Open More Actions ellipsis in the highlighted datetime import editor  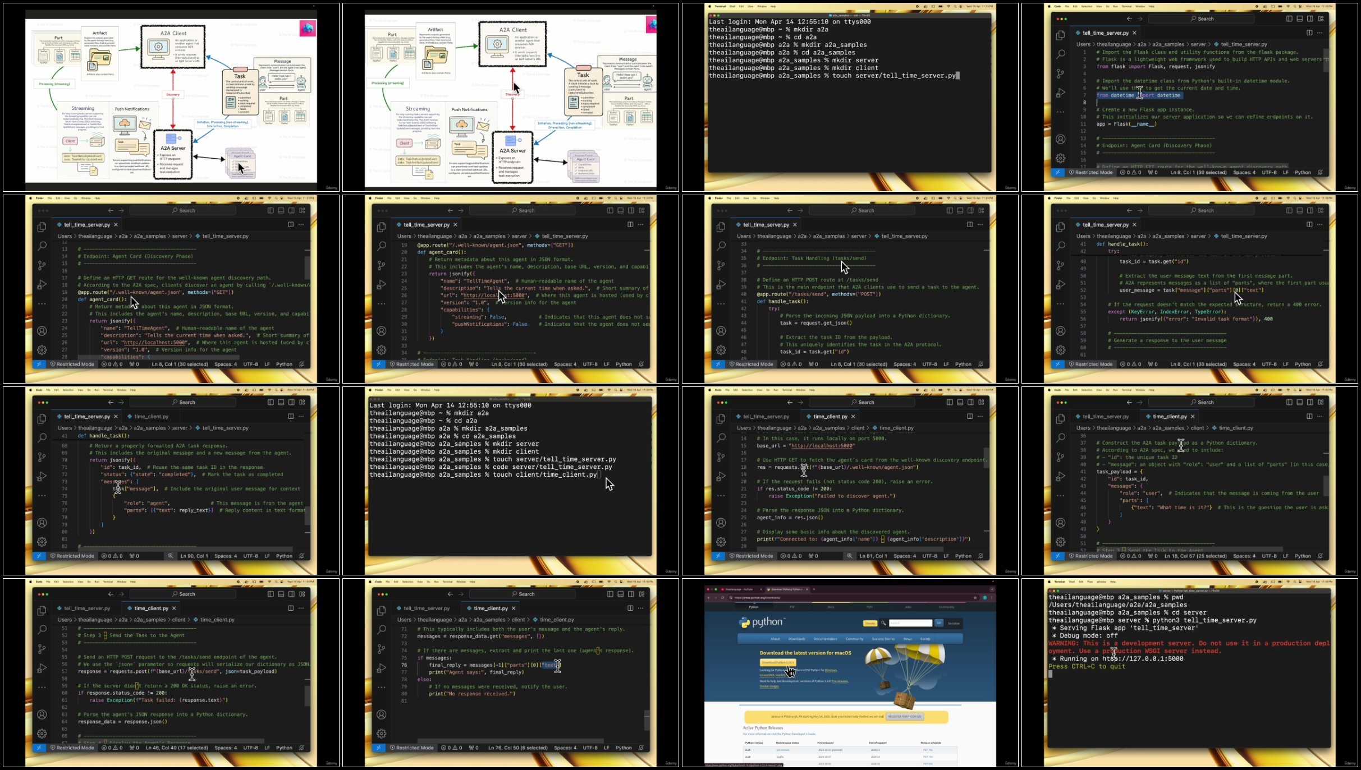click(x=1319, y=33)
